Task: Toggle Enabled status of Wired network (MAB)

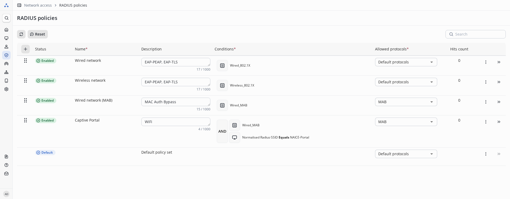Action: pyautogui.click(x=46, y=101)
